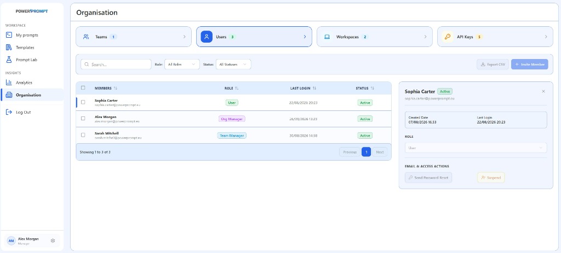Click the Team Manager role badge
The height and width of the screenshot is (253, 561).
[232, 135]
